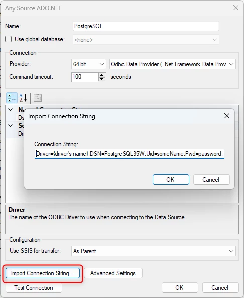Open the Odbc Data Provider dropdown
This screenshot has width=244, height=298.
(173, 64)
